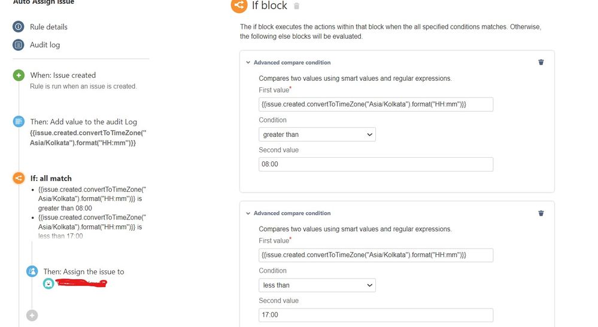This screenshot has height=327, width=598.
Task: Click the blue audit log action icon
Action: point(19,121)
